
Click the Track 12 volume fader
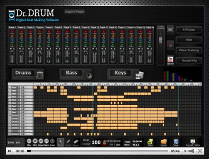[113, 60]
